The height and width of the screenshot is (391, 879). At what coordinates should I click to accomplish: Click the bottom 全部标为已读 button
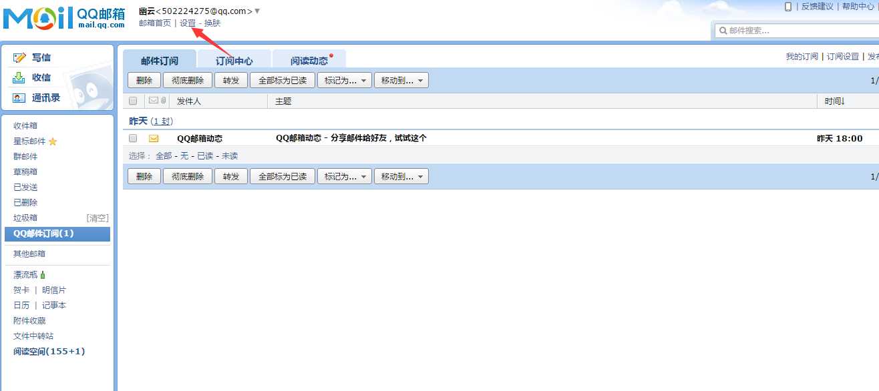pyautogui.click(x=283, y=177)
